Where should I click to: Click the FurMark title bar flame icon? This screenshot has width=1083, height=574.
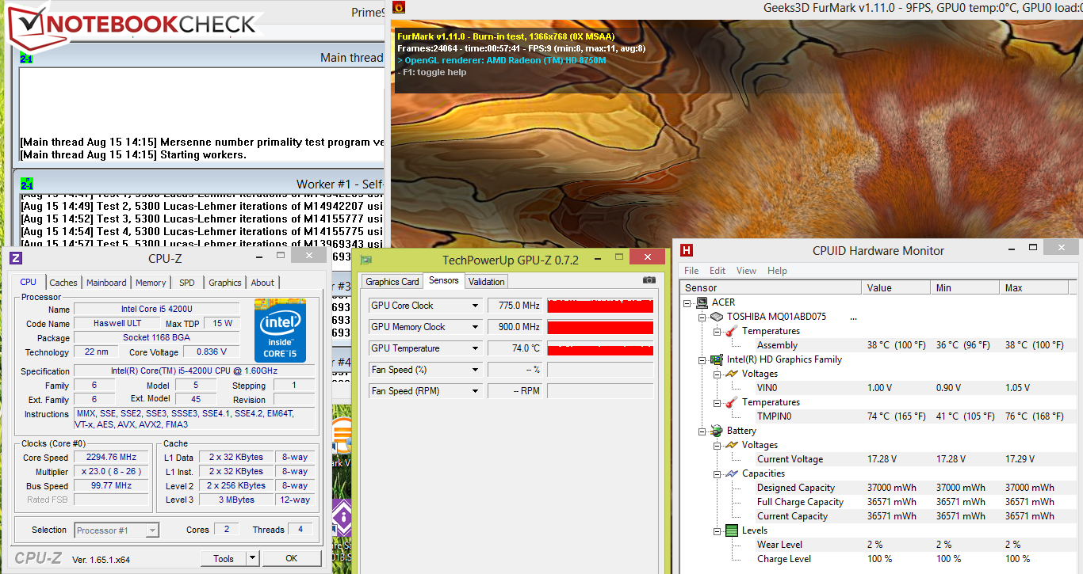[399, 8]
